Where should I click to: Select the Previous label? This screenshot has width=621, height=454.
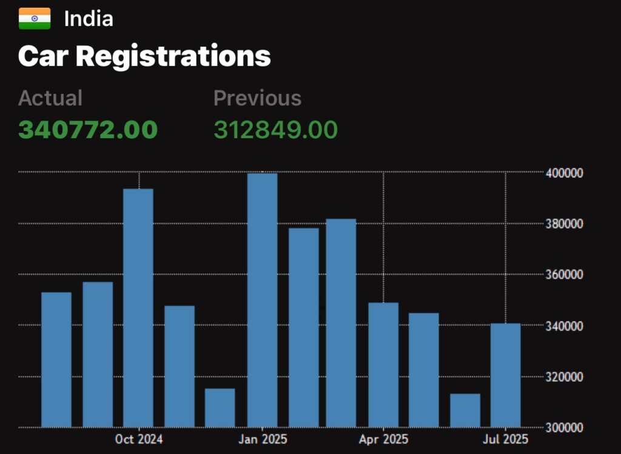(x=257, y=98)
